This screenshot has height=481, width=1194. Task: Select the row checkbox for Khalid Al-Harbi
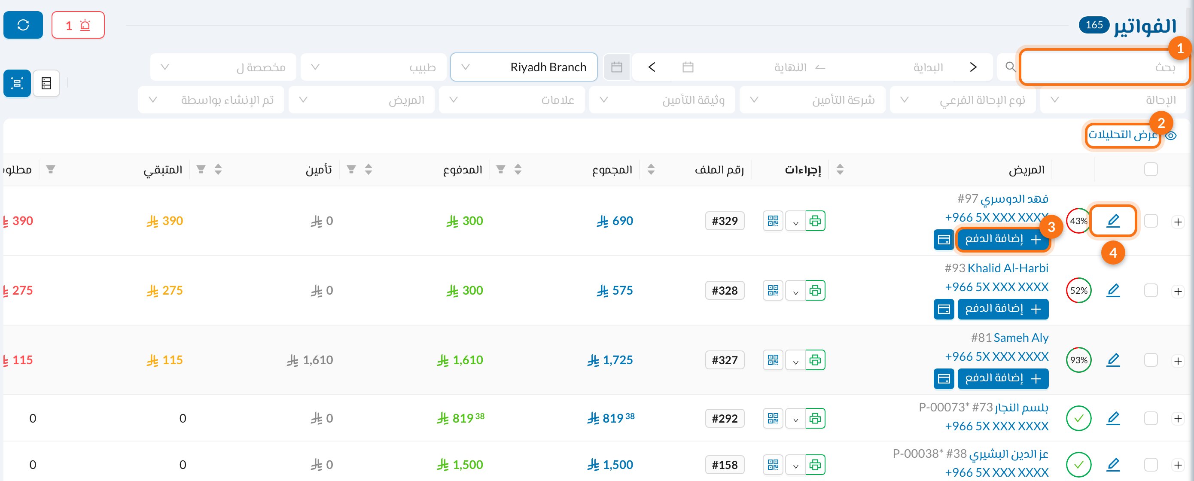pos(1151,291)
